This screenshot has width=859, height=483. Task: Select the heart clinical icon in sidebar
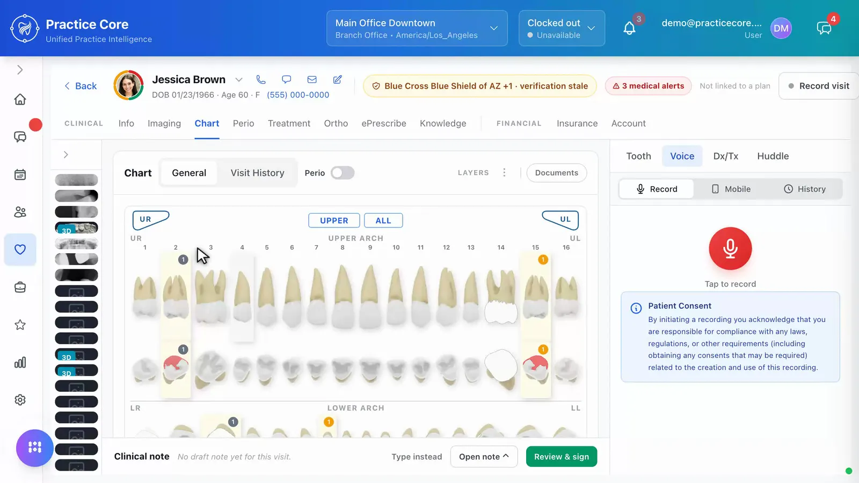coord(20,250)
